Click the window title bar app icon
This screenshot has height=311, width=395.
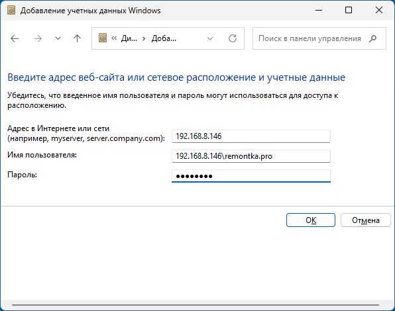coord(11,11)
